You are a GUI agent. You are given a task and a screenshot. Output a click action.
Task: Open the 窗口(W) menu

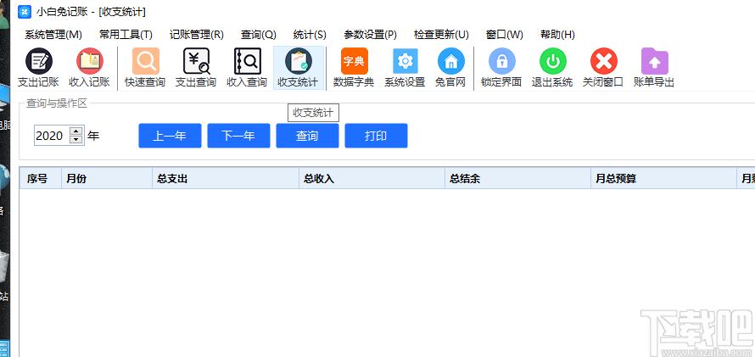(505, 35)
